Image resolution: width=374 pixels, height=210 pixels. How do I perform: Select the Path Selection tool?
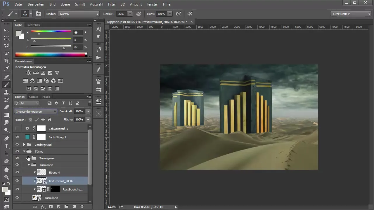6,153
